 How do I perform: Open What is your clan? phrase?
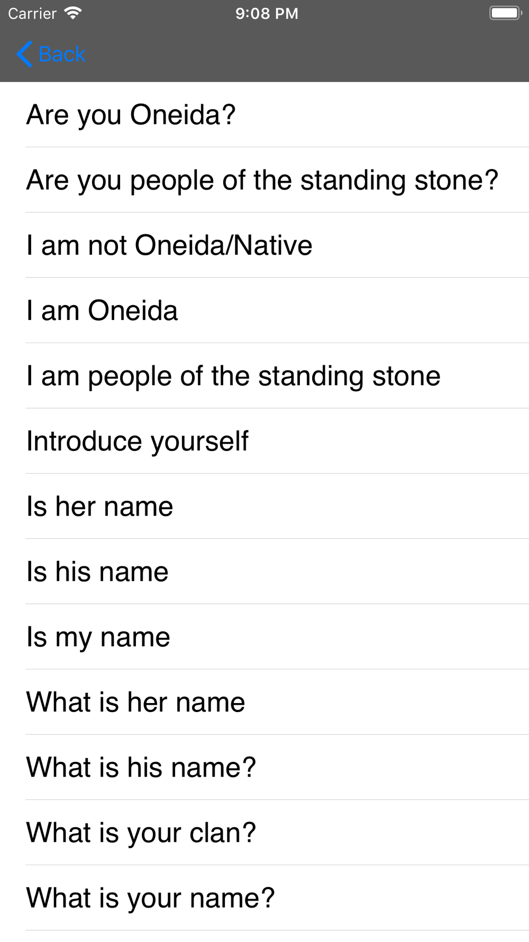[264, 832]
